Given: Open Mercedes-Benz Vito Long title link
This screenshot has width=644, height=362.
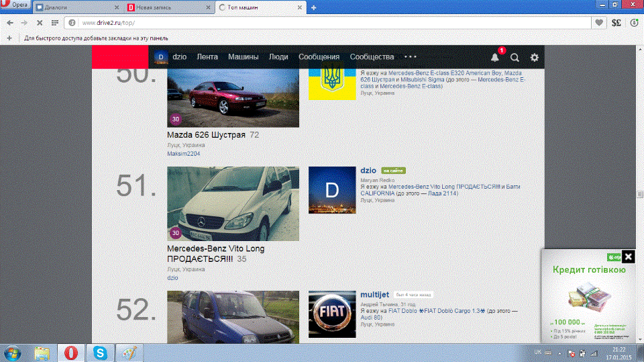Looking at the screenshot, I should point(215,253).
